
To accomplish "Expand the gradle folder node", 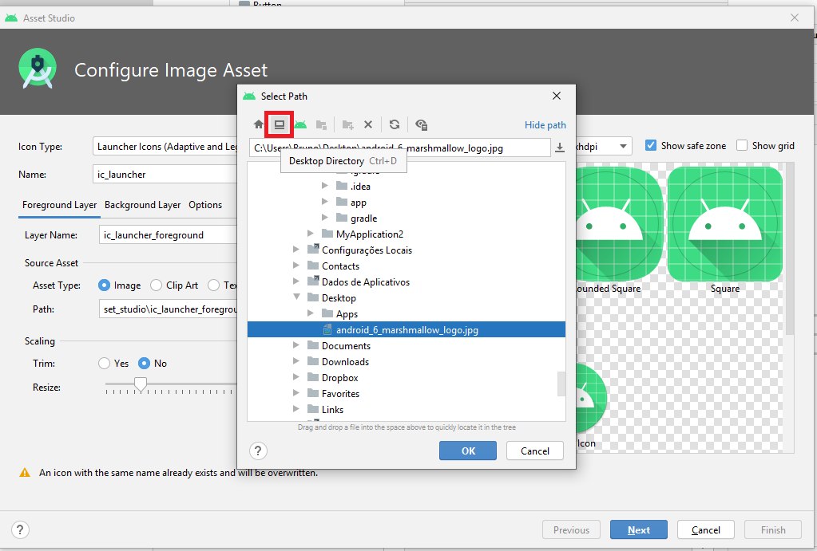I will (x=325, y=218).
